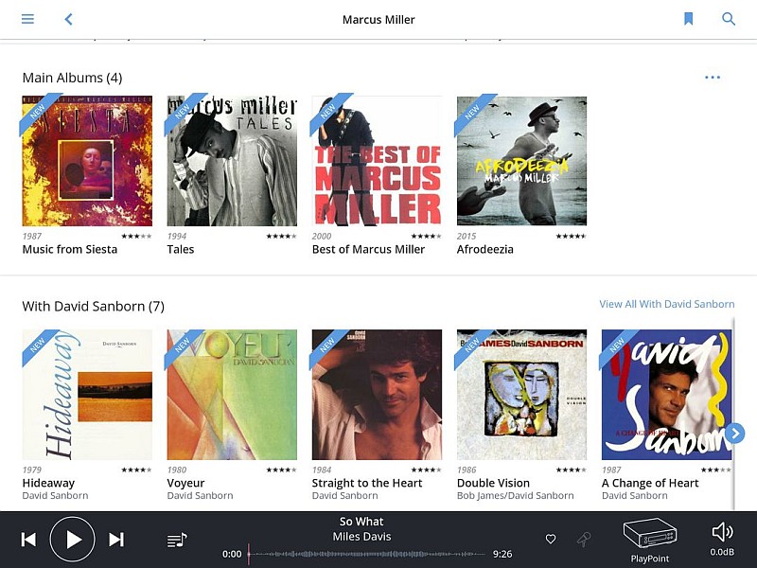757x568 pixels.
Task: Click the Tales album title
Action: pos(181,249)
